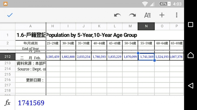
Task: Redo the last action
Action: coord(132,15)
